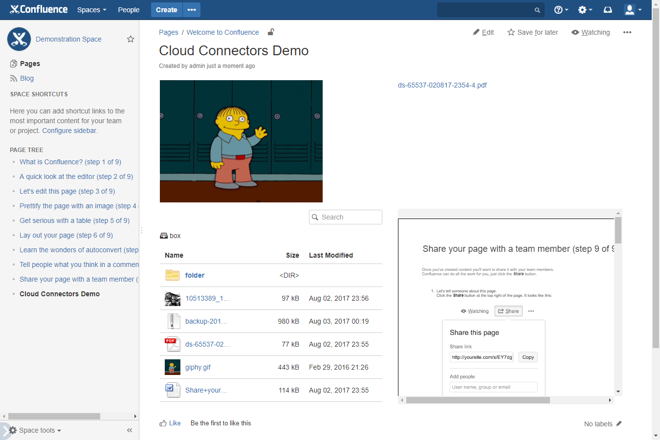Open the folder link in file list

click(x=195, y=275)
